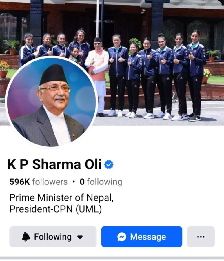Click the man in white in cover photo

tap(97, 77)
